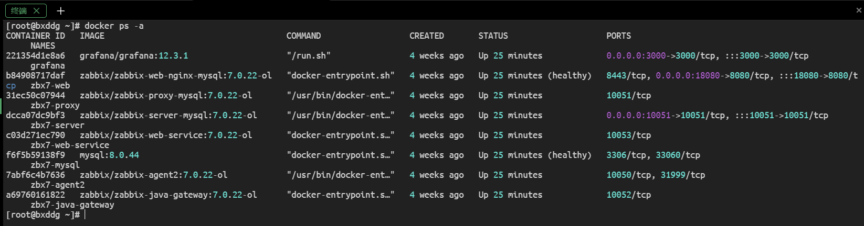
Task: Click the "docker ps -a" command text
Action: coord(114,26)
